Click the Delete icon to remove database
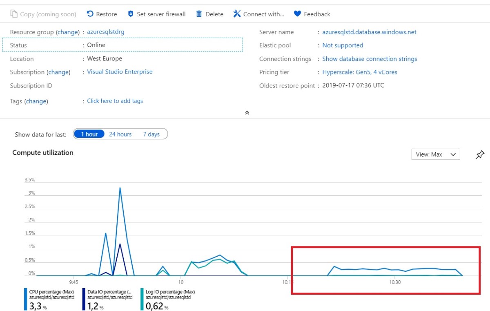490x311 pixels. click(x=198, y=13)
